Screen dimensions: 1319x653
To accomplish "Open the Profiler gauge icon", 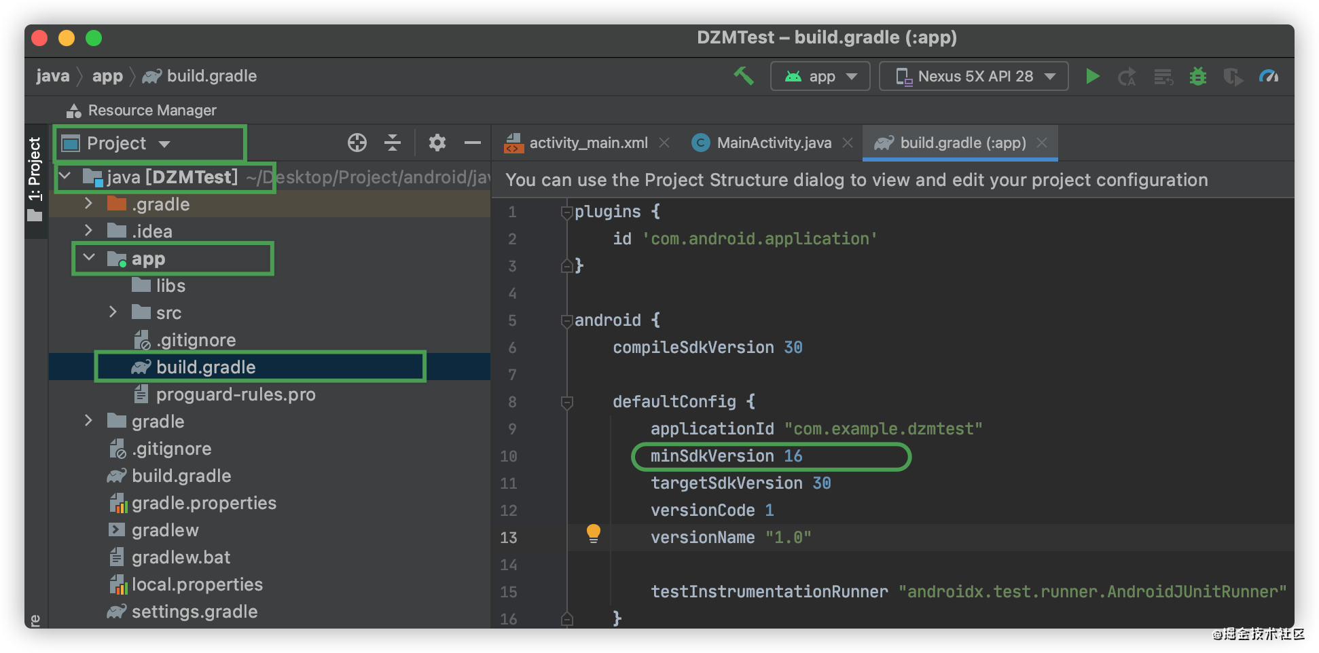I will pyautogui.click(x=1269, y=76).
